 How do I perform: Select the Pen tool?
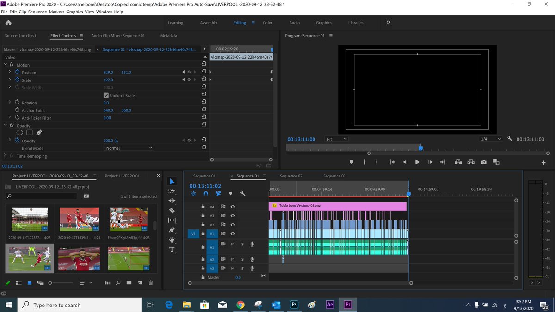tap(172, 230)
